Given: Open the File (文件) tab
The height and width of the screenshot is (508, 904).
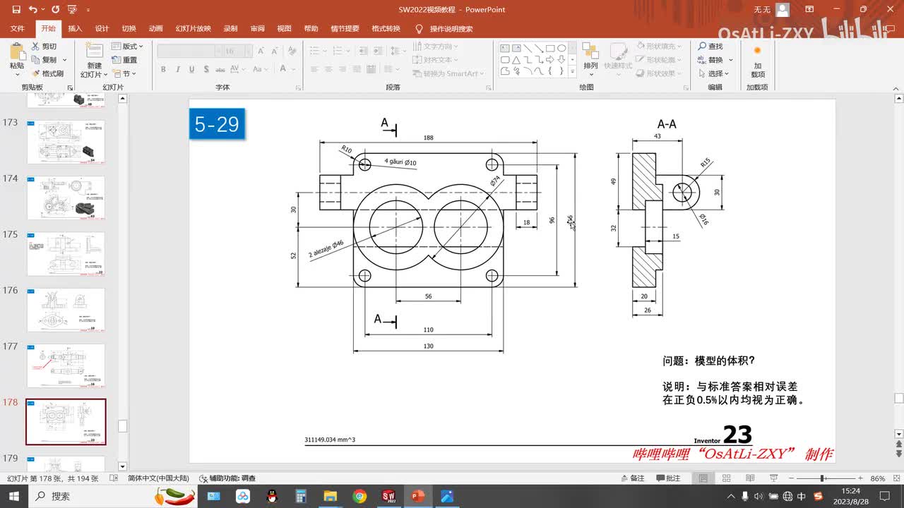Looking at the screenshot, I should [x=18, y=29].
